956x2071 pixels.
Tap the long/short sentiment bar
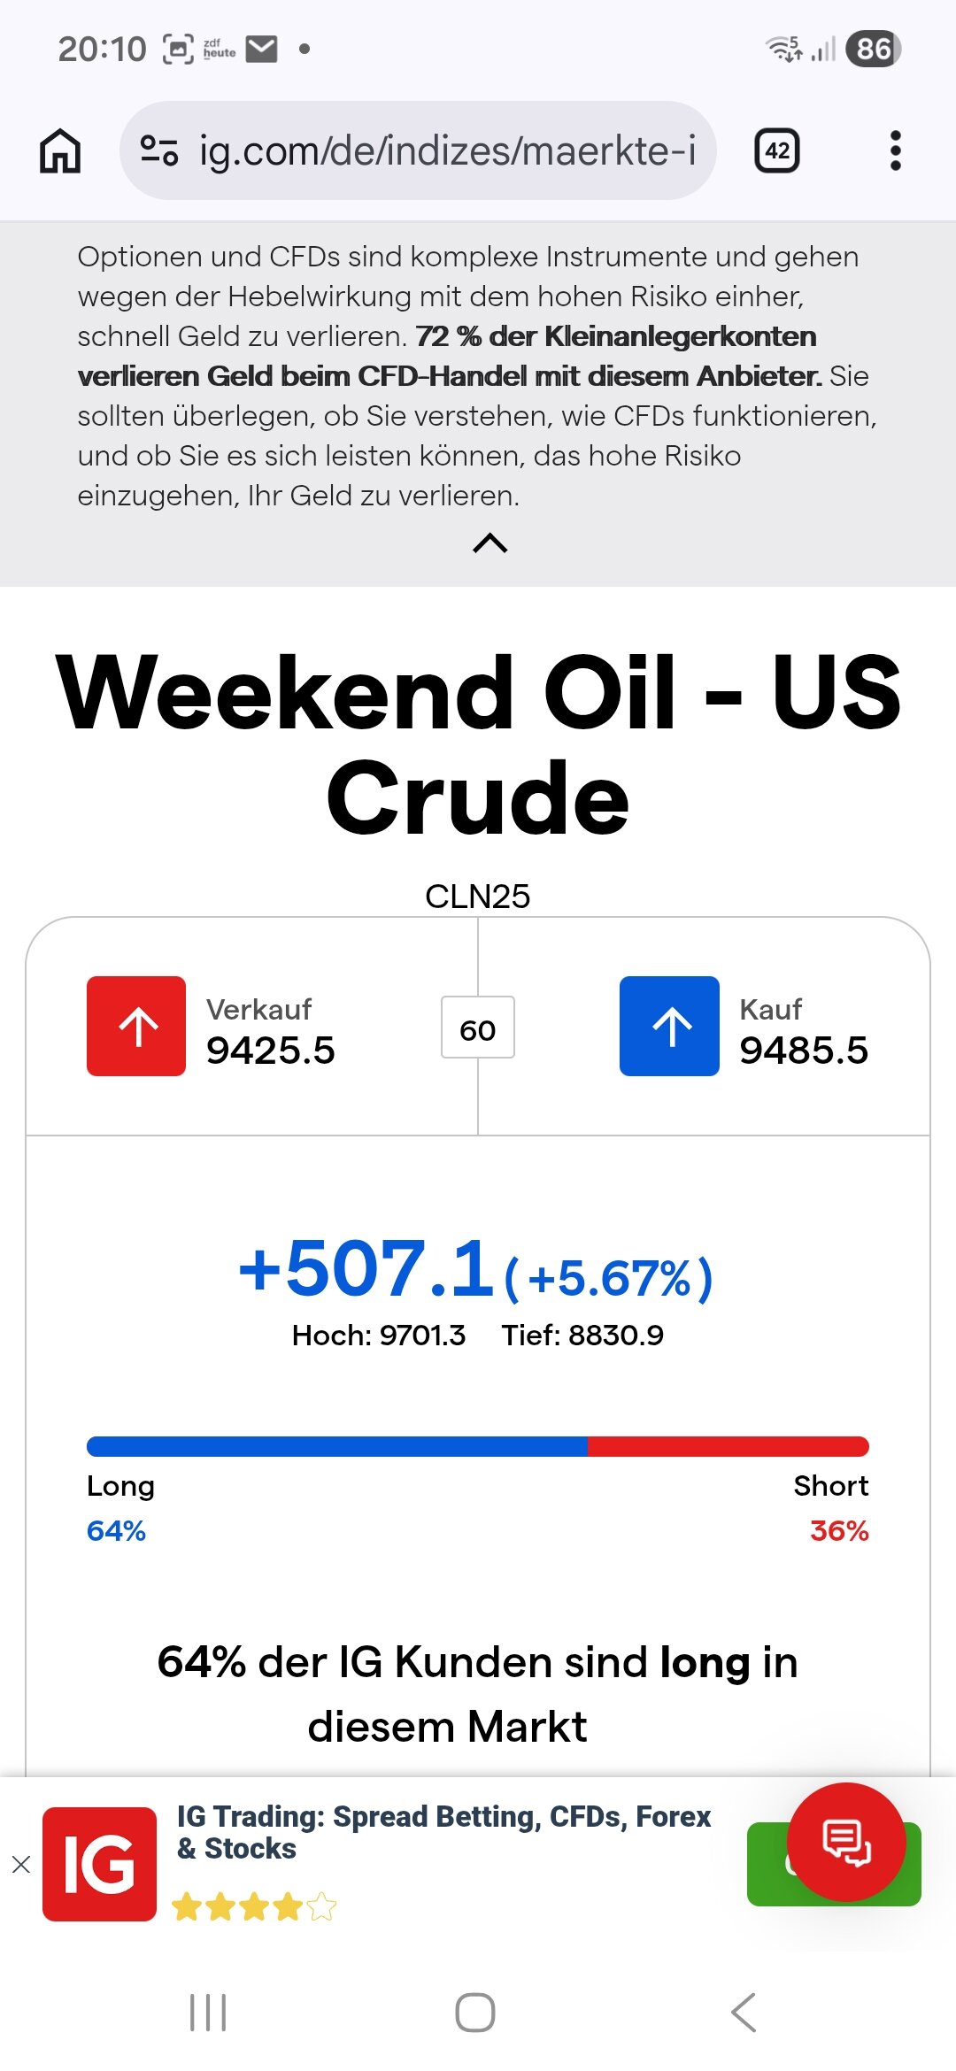click(x=478, y=1446)
